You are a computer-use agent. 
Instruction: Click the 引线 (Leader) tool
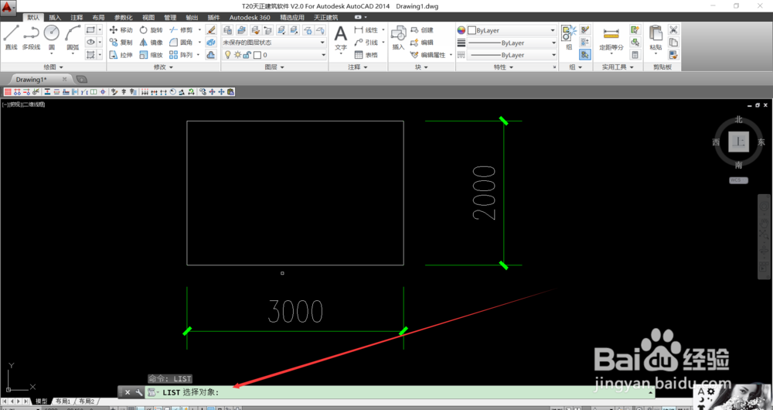pos(366,43)
